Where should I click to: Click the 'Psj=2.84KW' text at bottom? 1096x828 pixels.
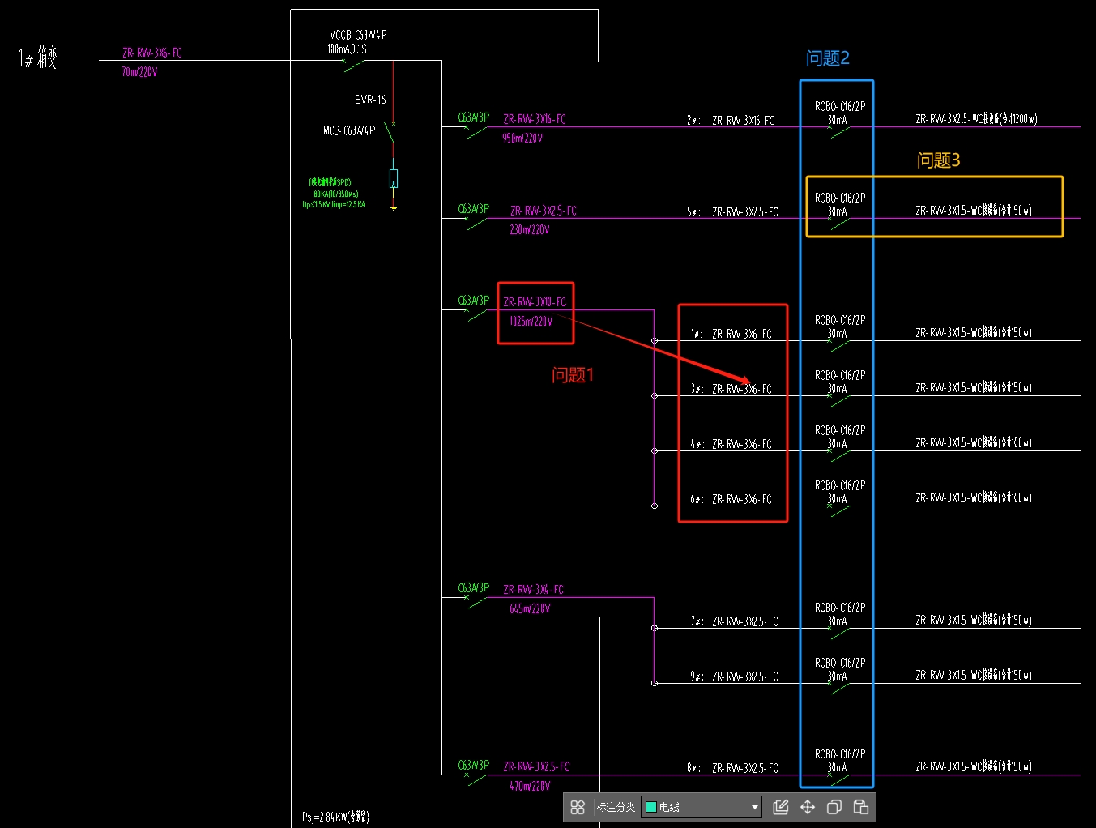(335, 817)
